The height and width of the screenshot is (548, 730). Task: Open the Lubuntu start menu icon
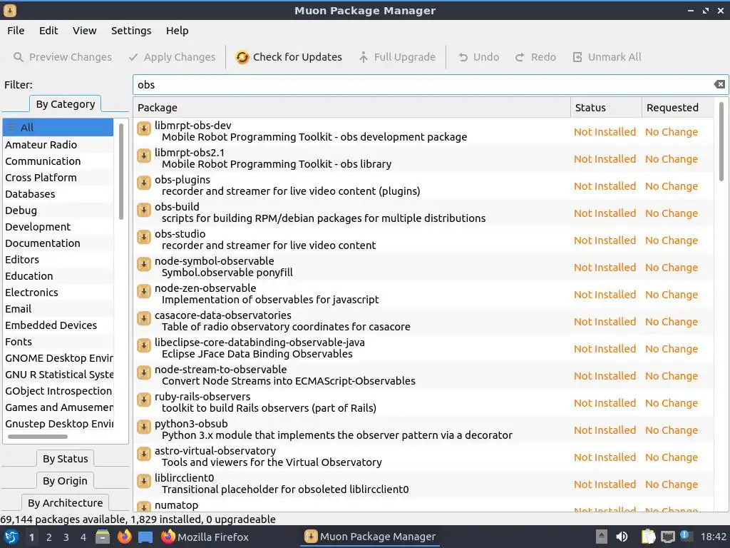click(x=11, y=537)
